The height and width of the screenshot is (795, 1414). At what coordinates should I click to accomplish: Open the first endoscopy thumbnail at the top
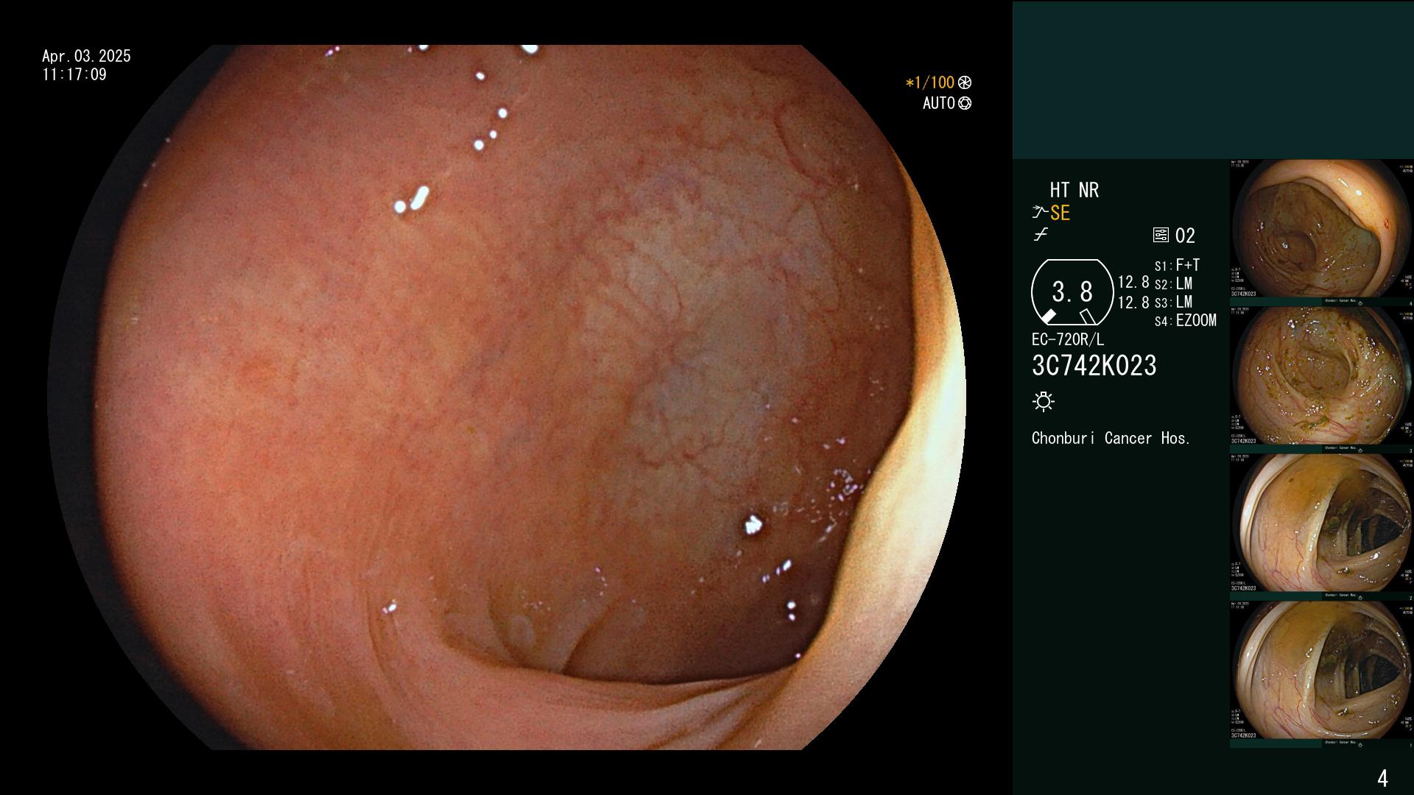(1321, 229)
